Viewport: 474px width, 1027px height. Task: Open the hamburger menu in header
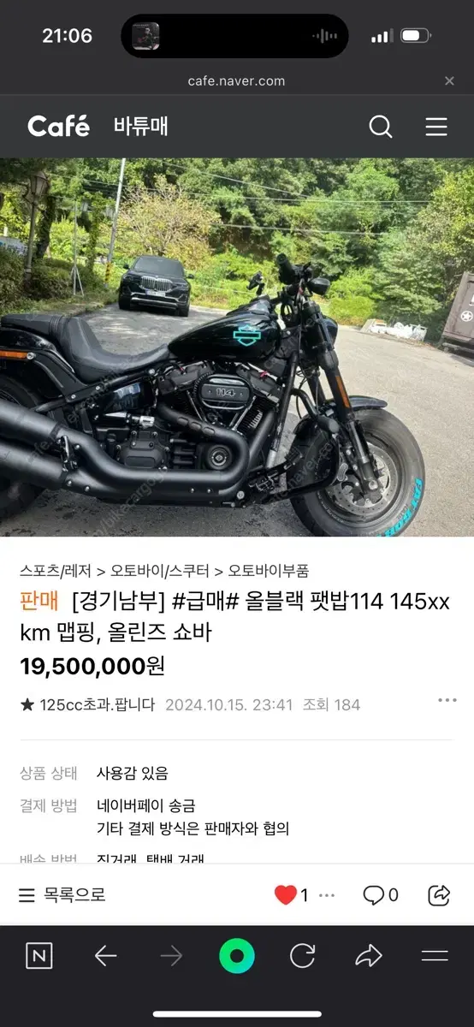tap(436, 127)
